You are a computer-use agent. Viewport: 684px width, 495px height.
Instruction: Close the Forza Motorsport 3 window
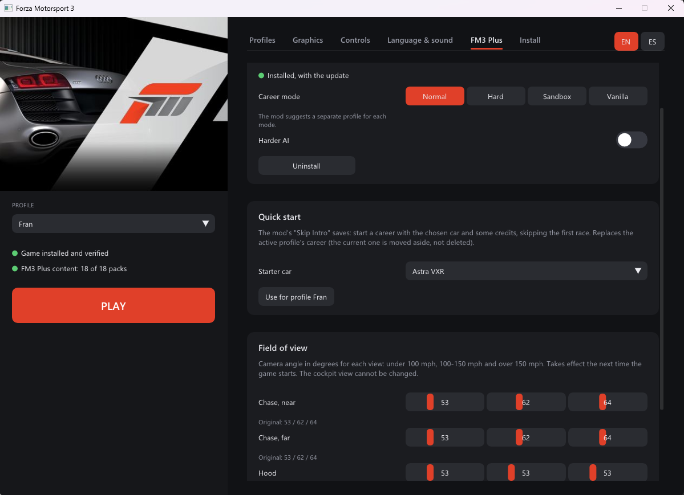click(670, 8)
